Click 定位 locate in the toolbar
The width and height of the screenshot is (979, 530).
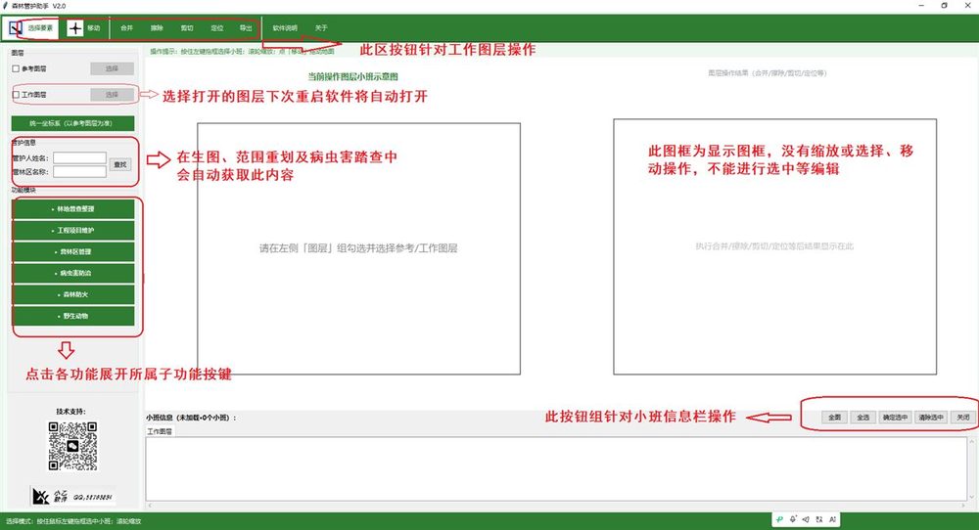(216, 28)
